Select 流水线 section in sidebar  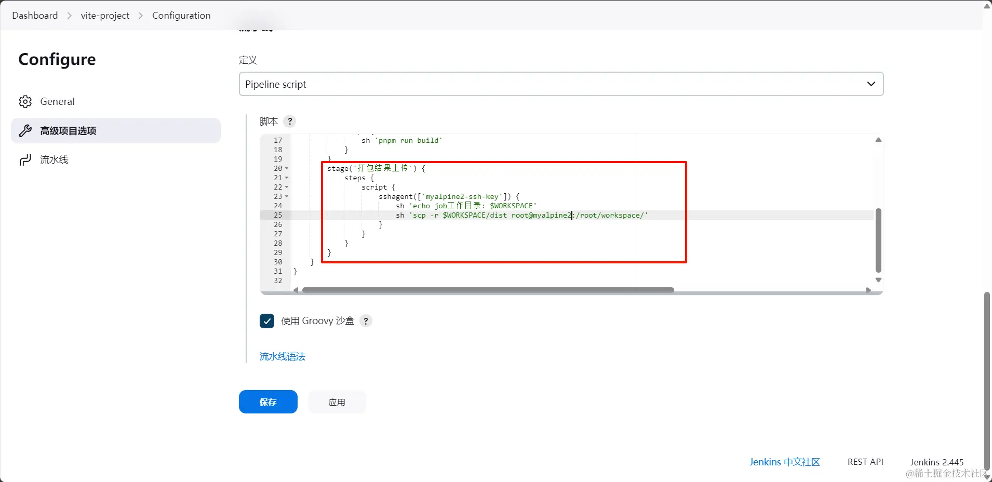(x=116, y=160)
